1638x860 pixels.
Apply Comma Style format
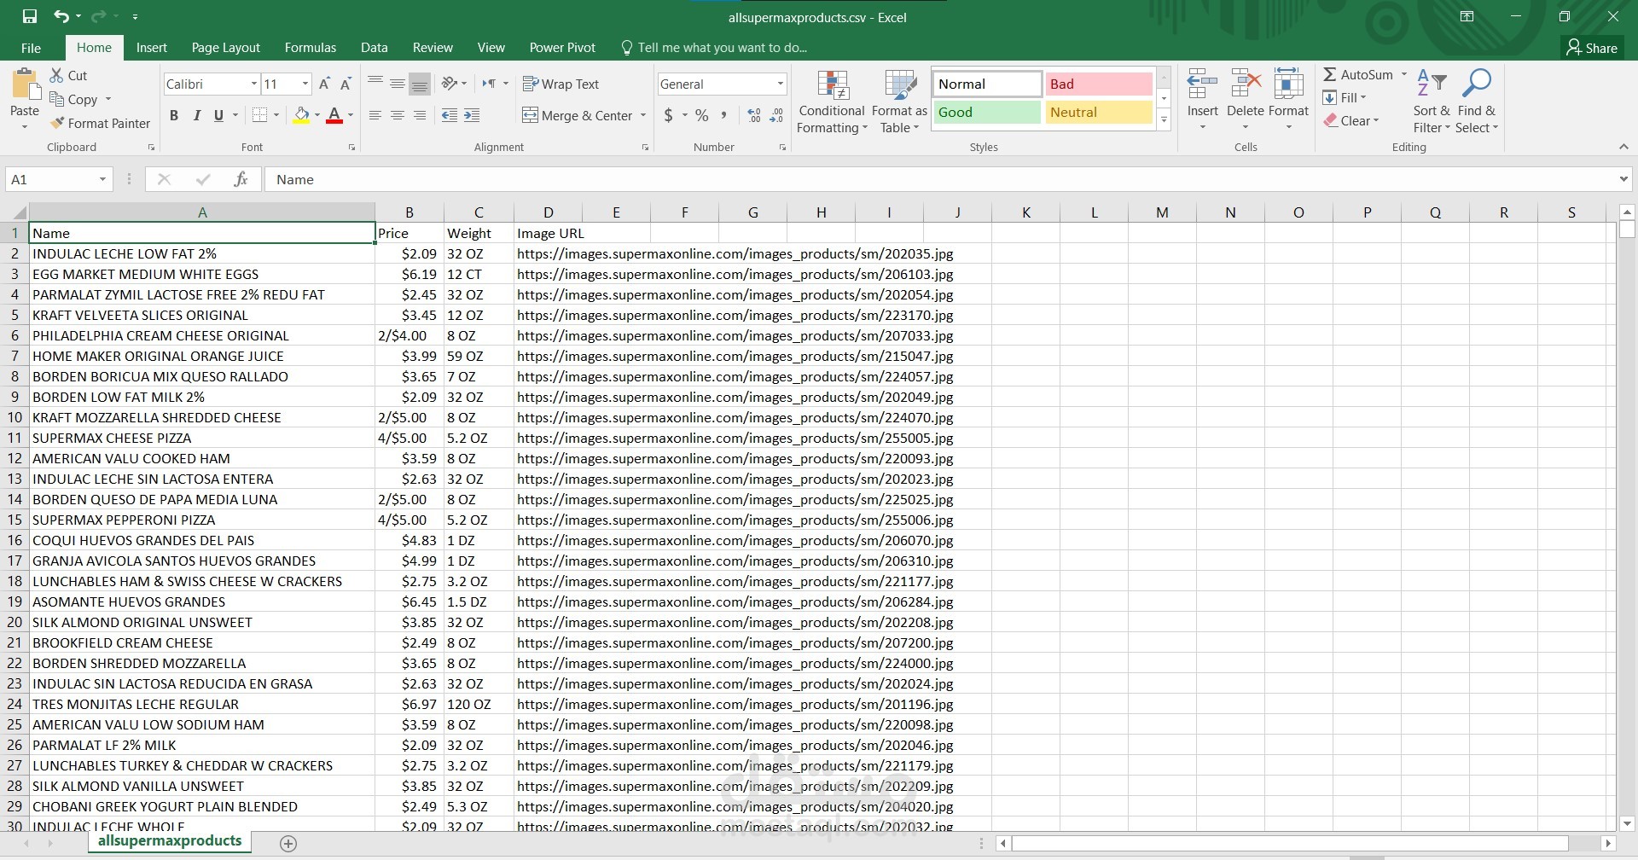pos(724,115)
